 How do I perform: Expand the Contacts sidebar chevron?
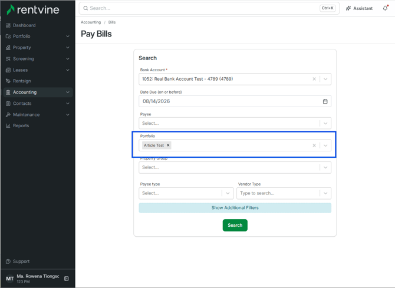pyautogui.click(x=68, y=104)
